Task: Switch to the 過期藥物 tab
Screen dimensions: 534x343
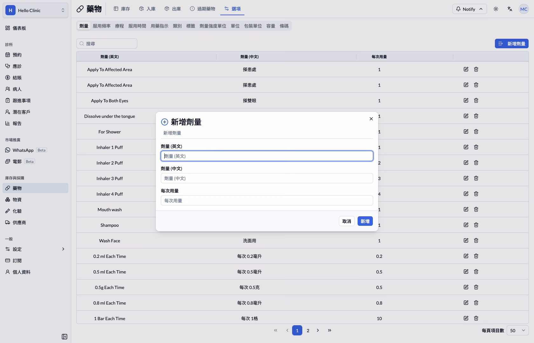Action: 203,9
